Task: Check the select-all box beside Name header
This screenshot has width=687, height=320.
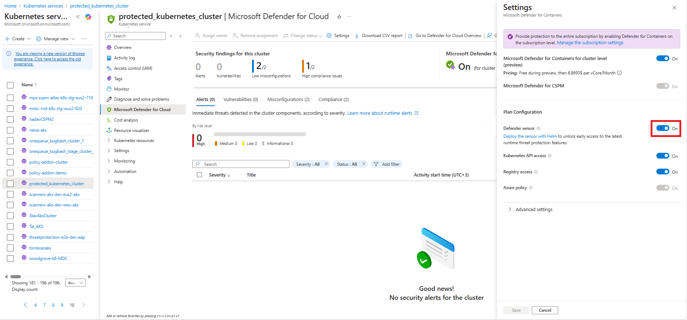Action: tap(10, 85)
